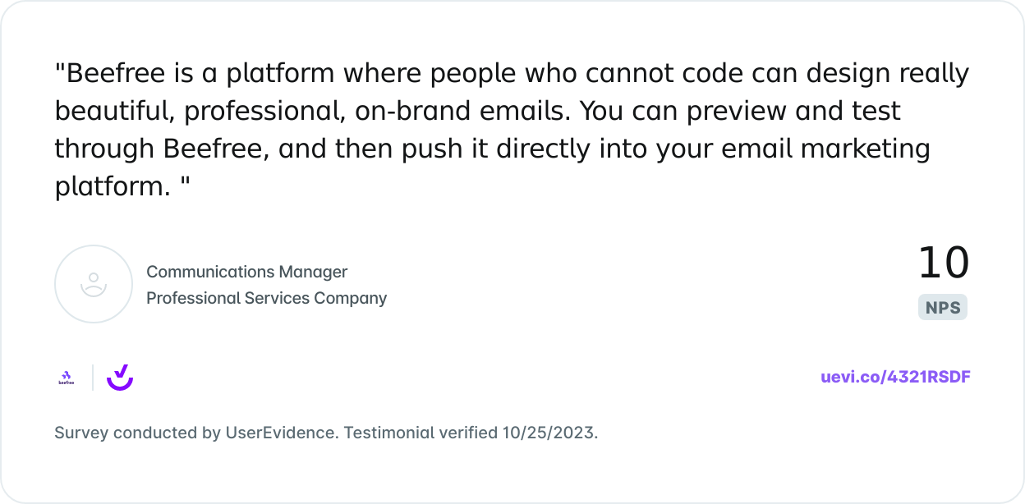The height and width of the screenshot is (504, 1025).
Task: Select the Professional Services Company label
Action: (266, 298)
